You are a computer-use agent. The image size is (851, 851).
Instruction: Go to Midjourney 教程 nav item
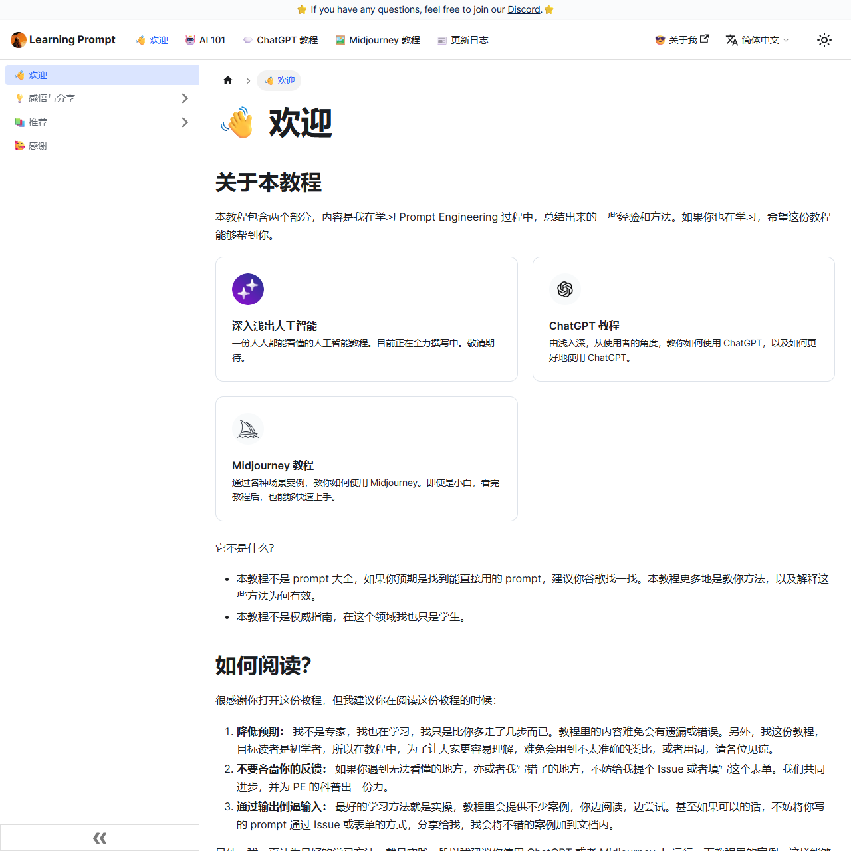(x=378, y=40)
